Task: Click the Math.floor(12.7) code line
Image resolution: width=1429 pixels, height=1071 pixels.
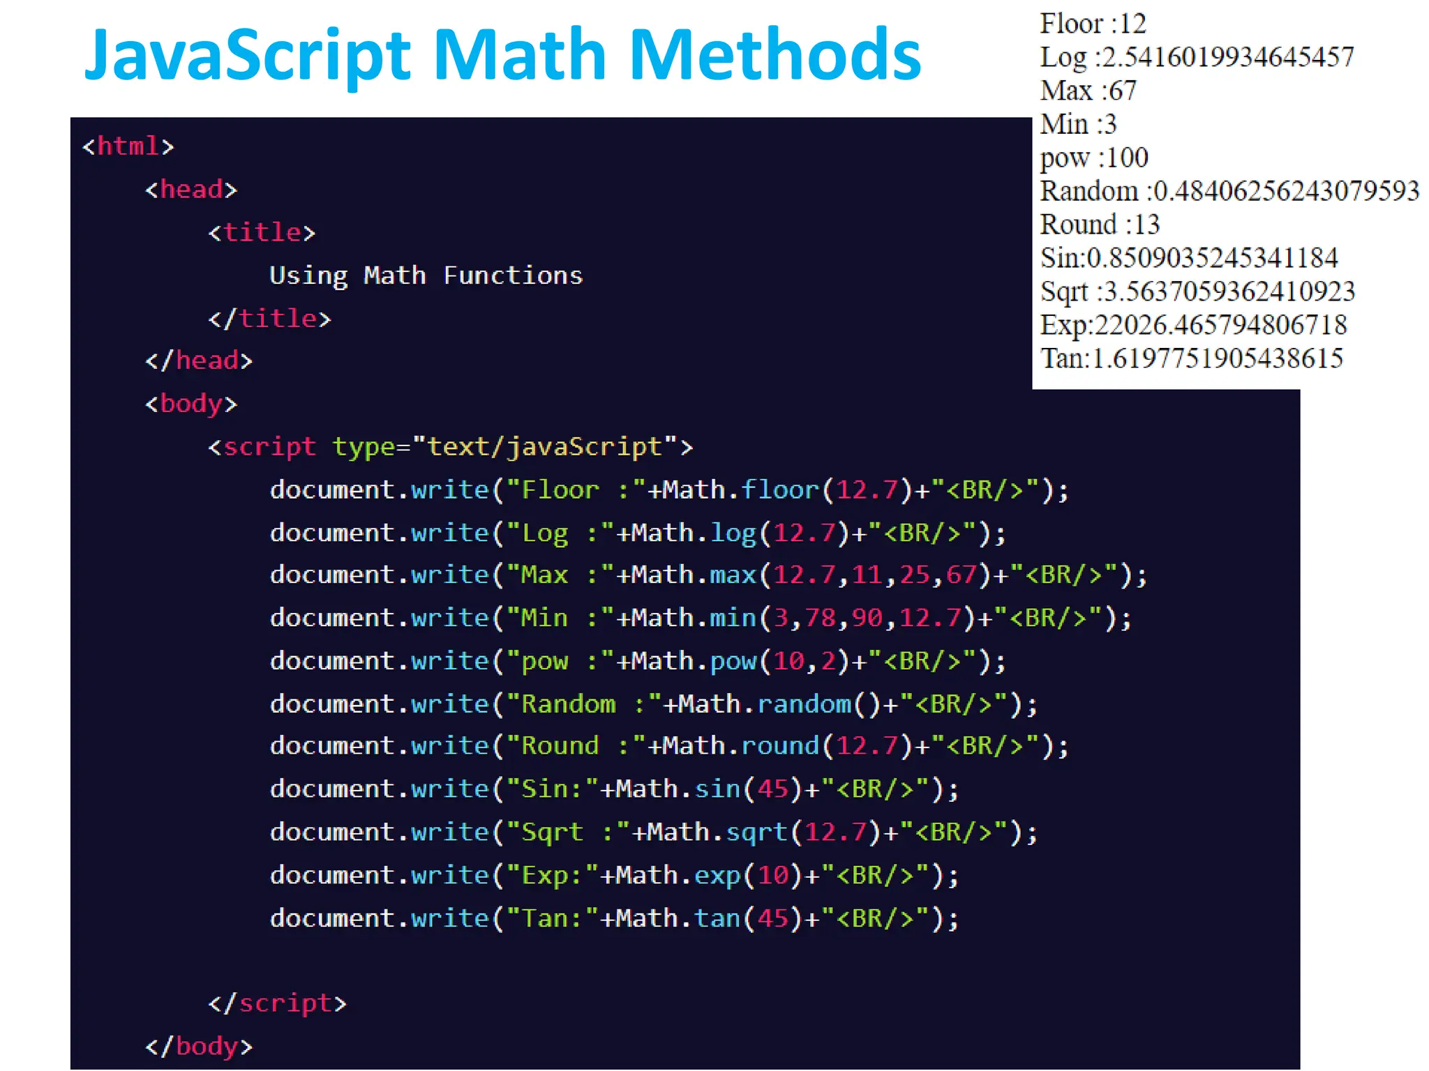Action: coord(669,490)
